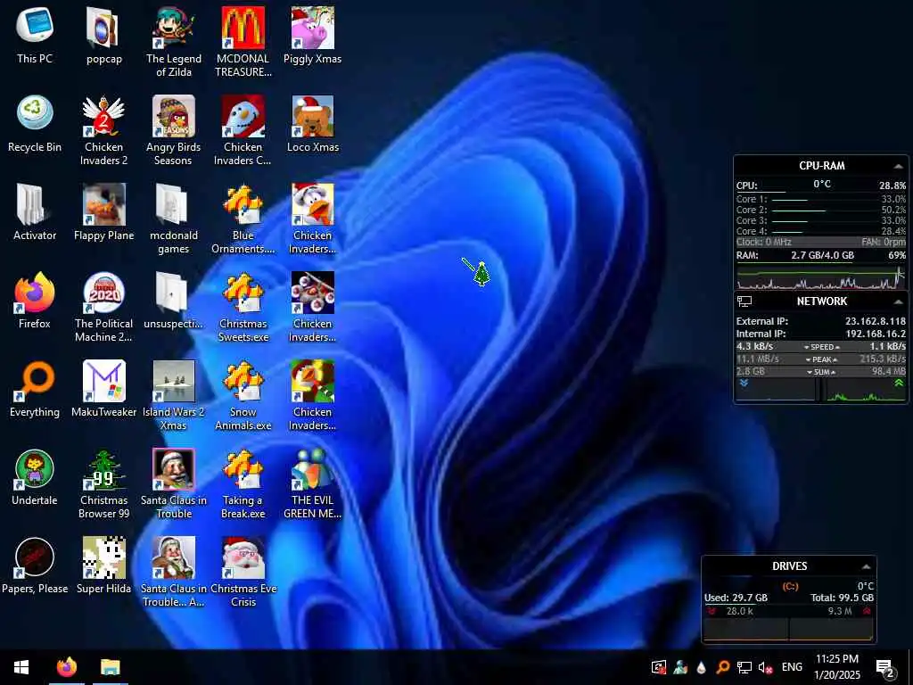913x685 pixels.
Task: Launch Chicken Invaders 2 shortcut
Action: [103, 130]
